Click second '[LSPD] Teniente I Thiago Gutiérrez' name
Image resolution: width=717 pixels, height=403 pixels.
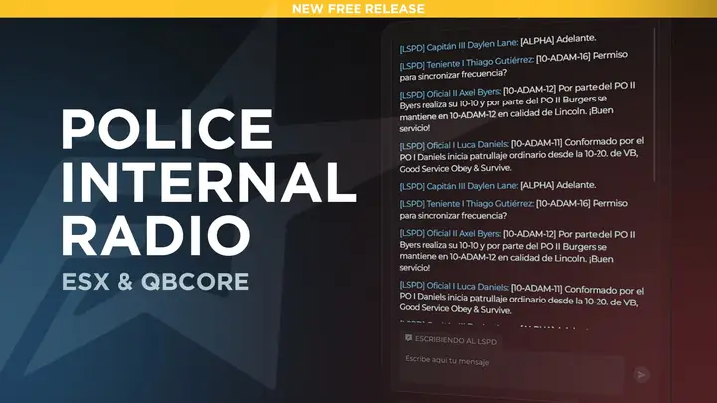click(x=466, y=204)
